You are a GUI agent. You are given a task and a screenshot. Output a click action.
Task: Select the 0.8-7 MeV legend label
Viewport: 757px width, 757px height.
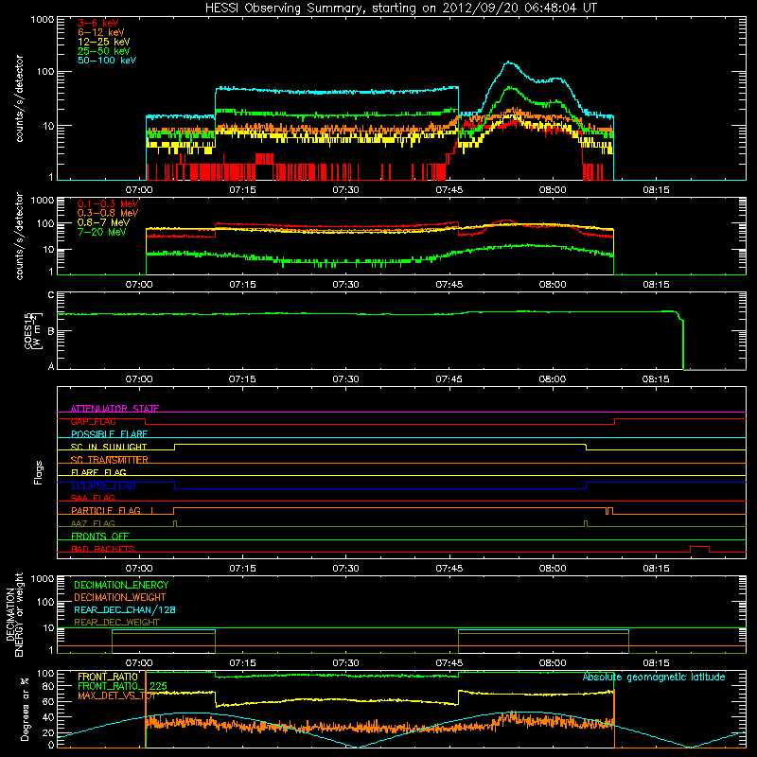(103, 222)
